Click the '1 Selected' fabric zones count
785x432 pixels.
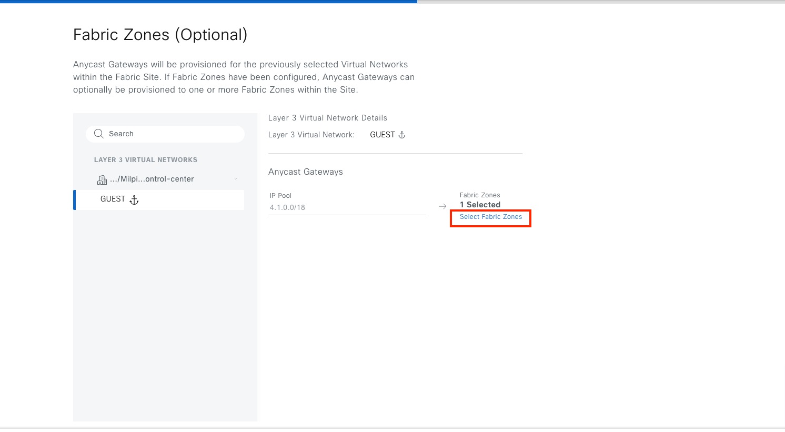coord(480,205)
